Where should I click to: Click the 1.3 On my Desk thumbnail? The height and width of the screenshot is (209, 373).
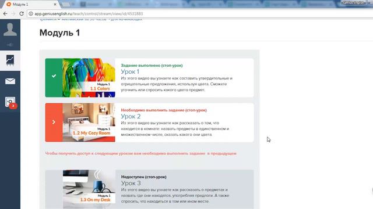(x=89, y=189)
